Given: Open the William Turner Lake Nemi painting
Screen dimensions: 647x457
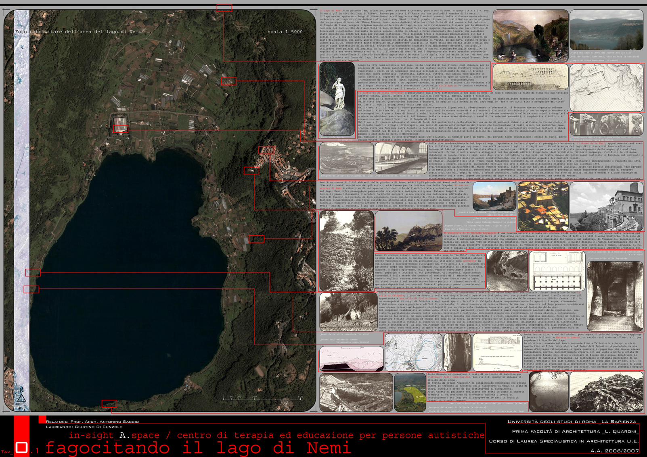Looking at the screenshot, I should (530, 35).
